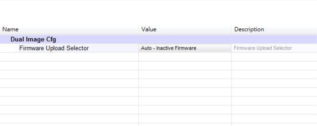Click the divider between Value and Description headers
Image resolution: width=317 pixels, height=126 pixels.
click(231, 29)
